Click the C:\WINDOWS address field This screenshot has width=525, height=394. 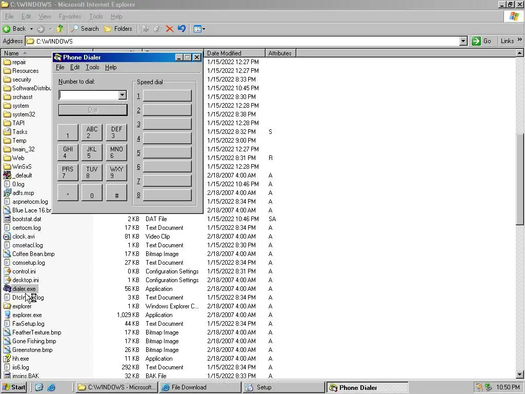coord(243,41)
